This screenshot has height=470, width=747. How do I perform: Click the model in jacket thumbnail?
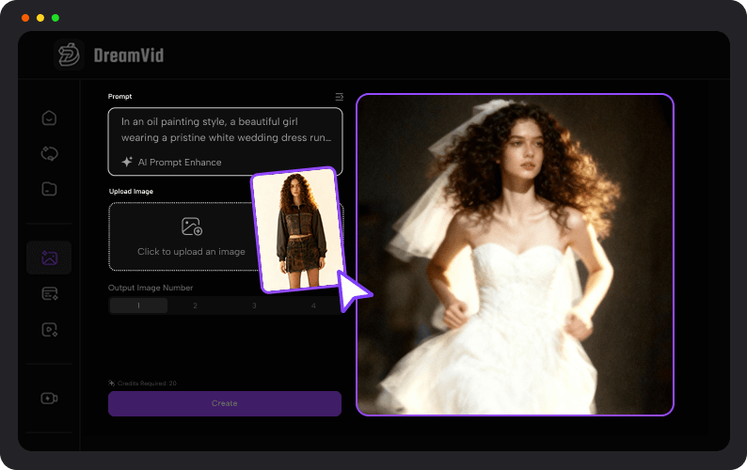click(x=294, y=230)
